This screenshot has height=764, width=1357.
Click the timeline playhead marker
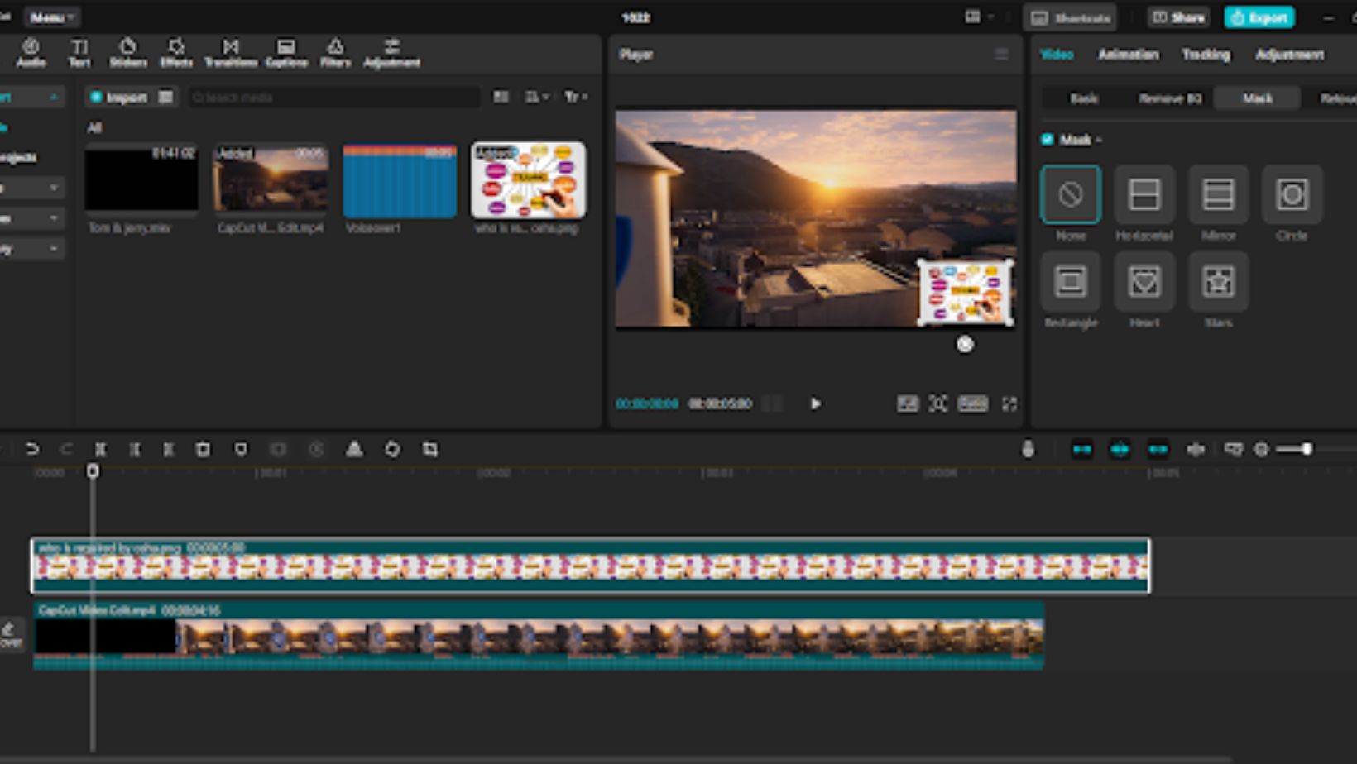coord(93,470)
